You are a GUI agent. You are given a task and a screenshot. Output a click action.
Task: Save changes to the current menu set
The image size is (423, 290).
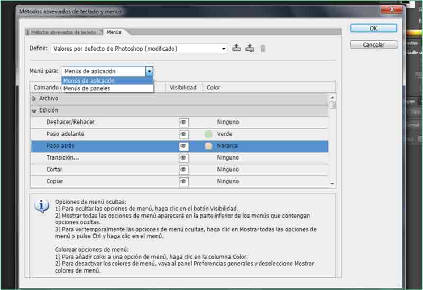tap(236, 48)
